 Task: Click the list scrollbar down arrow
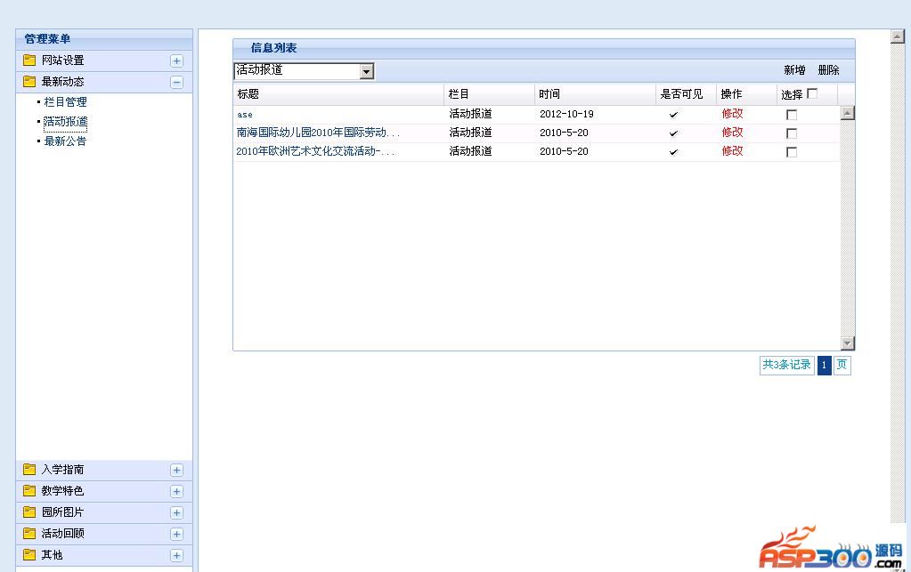point(848,343)
